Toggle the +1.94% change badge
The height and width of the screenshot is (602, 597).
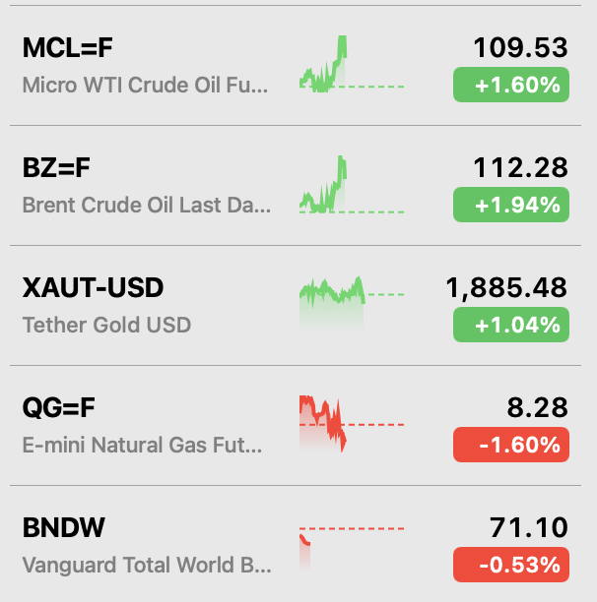pos(511,205)
